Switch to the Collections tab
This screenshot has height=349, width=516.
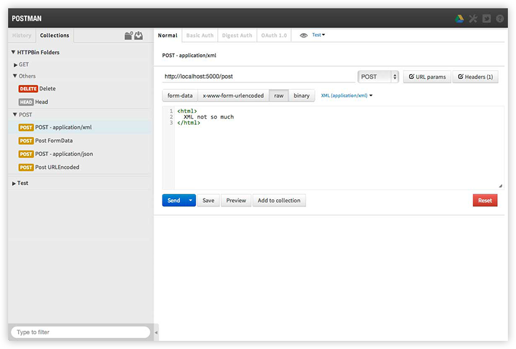point(54,35)
